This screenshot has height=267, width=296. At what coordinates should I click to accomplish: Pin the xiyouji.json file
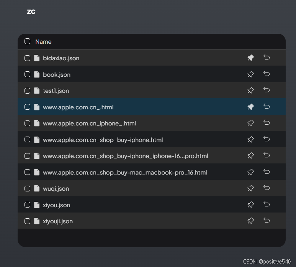pos(250,221)
